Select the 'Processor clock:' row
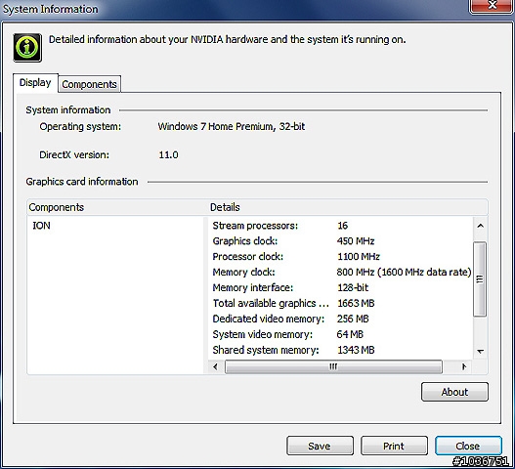This screenshot has height=469, width=515. [341, 257]
